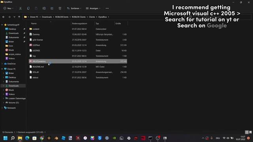Select the SDL.dll file
The image size is (253, 142).
click(78, 72)
